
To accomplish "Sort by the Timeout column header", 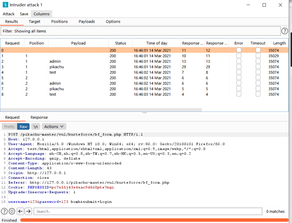I will [x=258, y=43].
